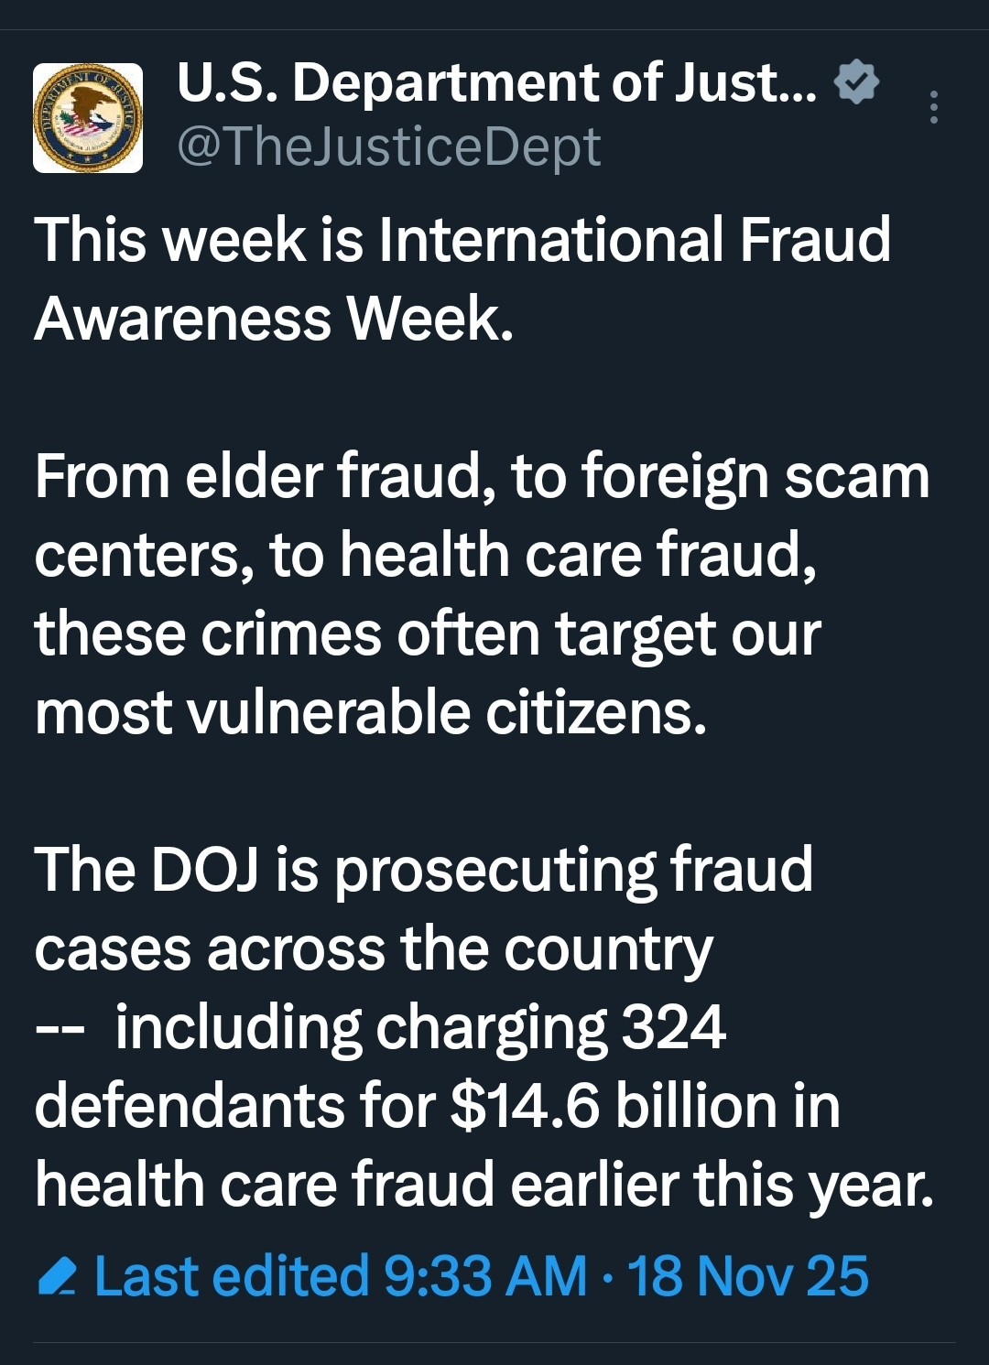Tap the "$14.6" amount text
This screenshot has height=1365, width=989.
(x=525, y=1106)
